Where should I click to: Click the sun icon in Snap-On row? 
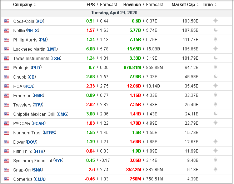pyautogui.click(x=215, y=170)
